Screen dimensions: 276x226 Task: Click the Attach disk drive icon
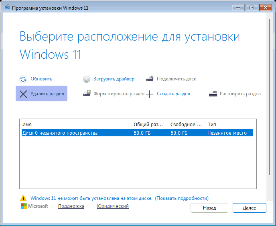[150, 79]
